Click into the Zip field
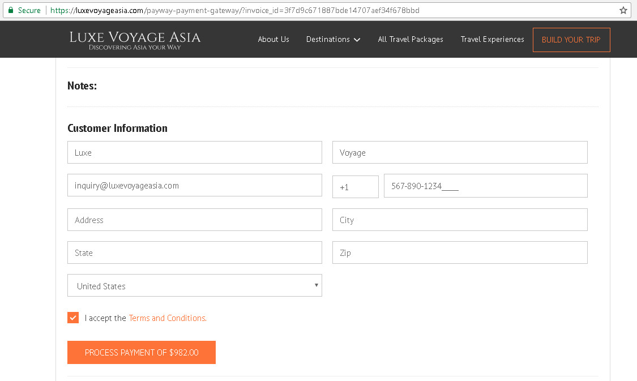 pos(460,252)
